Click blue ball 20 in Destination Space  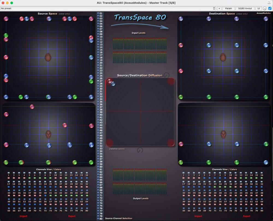coord(266,19)
